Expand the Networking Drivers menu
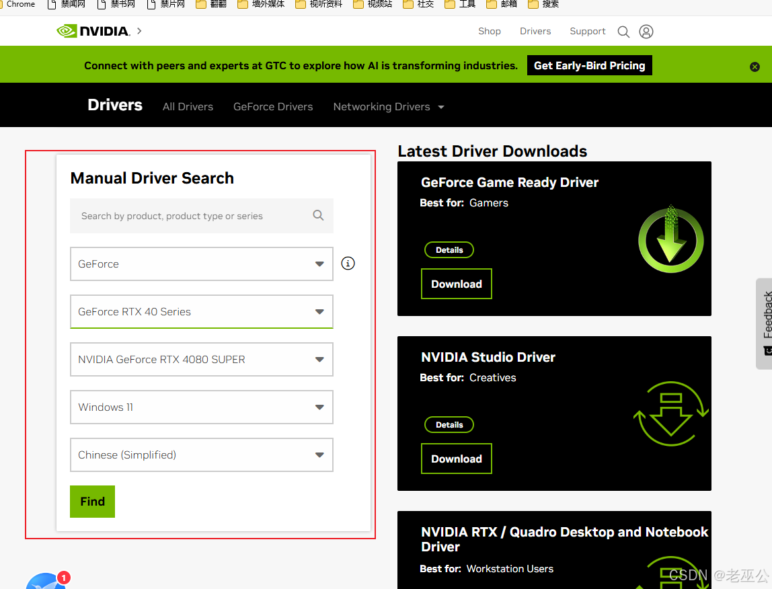 pyautogui.click(x=389, y=107)
